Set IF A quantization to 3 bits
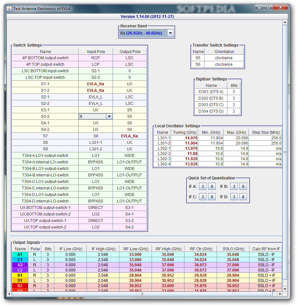 click(x=203, y=187)
